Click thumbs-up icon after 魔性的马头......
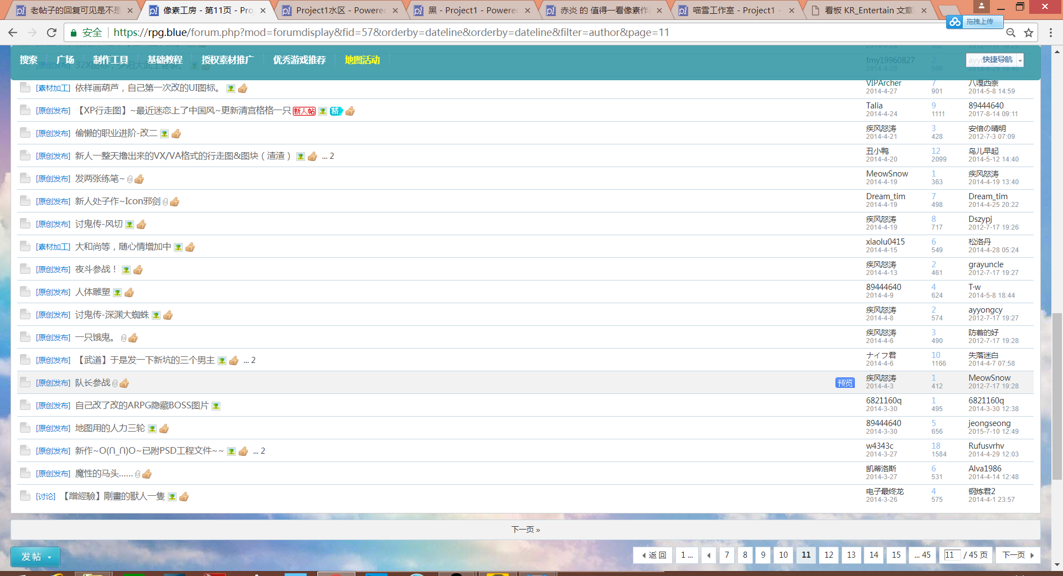1063x576 pixels. coord(147,474)
